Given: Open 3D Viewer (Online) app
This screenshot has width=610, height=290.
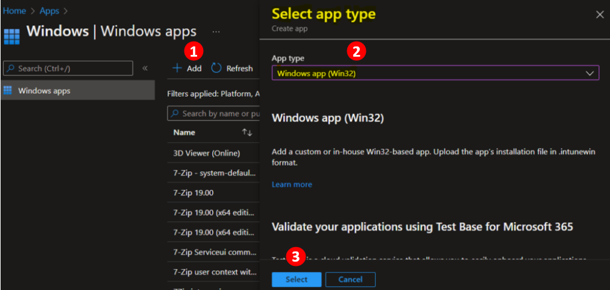Looking at the screenshot, I should [207, 153].
